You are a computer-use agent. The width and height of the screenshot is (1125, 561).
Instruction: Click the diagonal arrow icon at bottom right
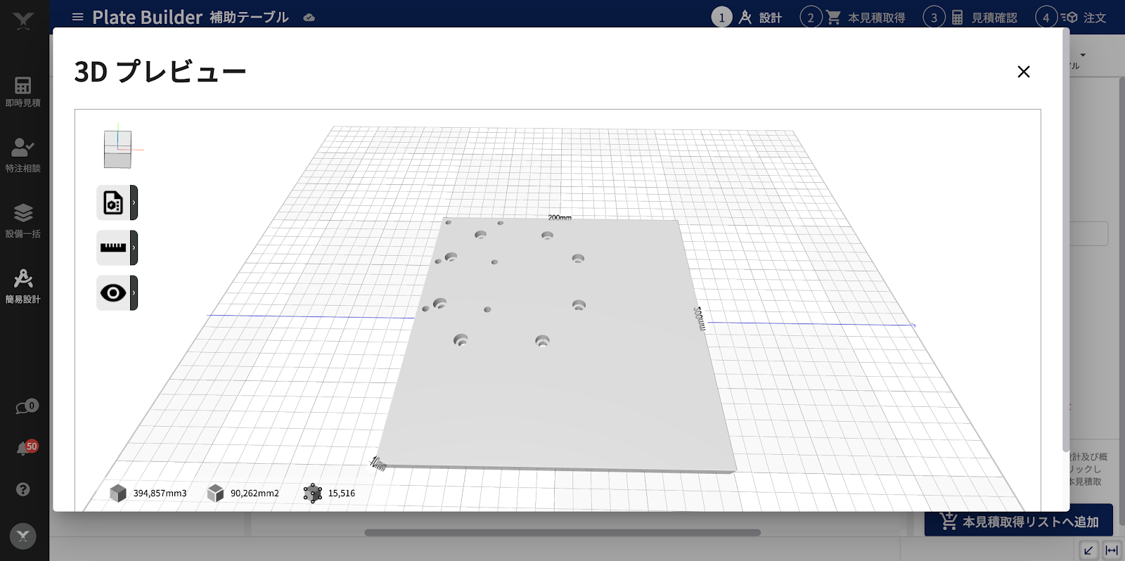click(x=1088, y=550)
